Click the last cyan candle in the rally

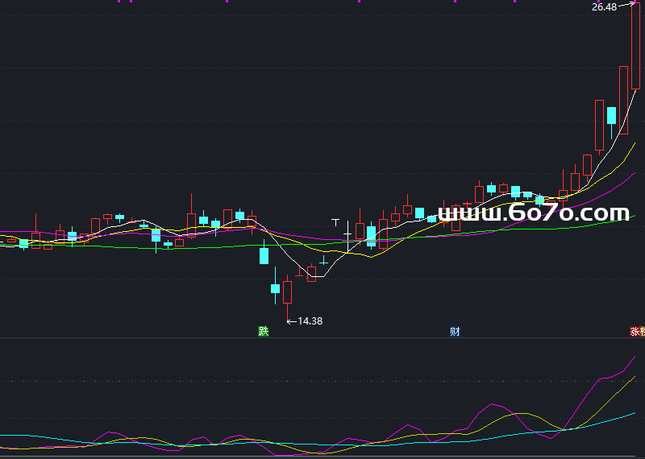(612, 115)
